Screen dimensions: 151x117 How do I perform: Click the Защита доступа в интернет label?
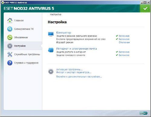click(x=71, y=52)
